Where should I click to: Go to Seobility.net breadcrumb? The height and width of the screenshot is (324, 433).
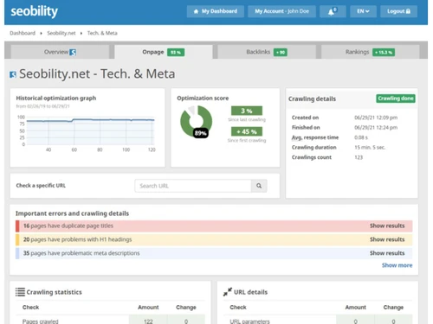click(x=61, y=33)
